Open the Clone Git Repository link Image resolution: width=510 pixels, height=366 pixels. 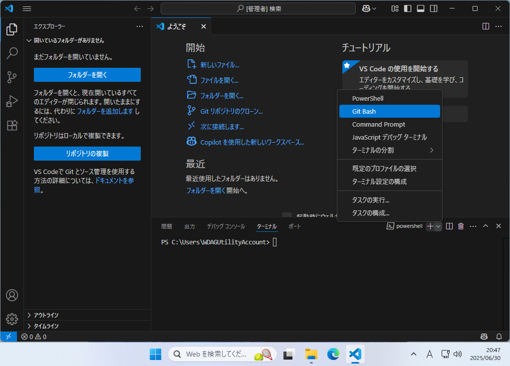pyautogui.click(x=225, y=111)
